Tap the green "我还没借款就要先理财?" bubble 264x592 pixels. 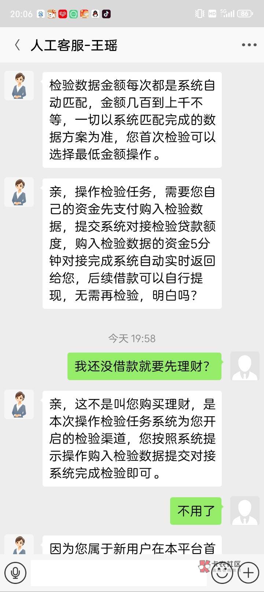click(144, 366)
